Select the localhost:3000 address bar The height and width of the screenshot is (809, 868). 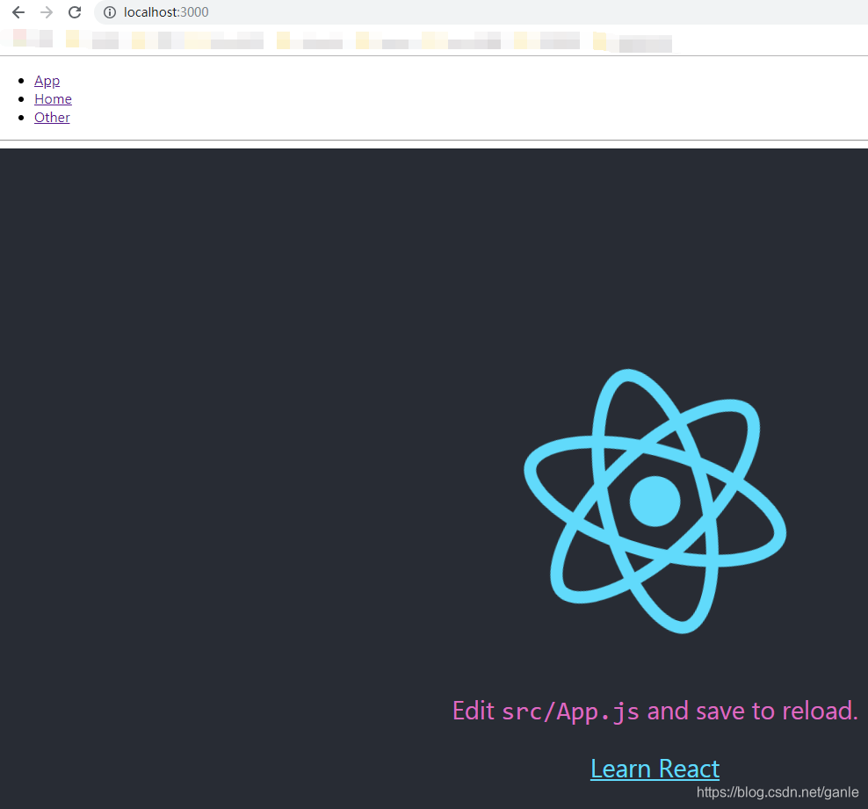pyautogui.click(x=167, y=12)
